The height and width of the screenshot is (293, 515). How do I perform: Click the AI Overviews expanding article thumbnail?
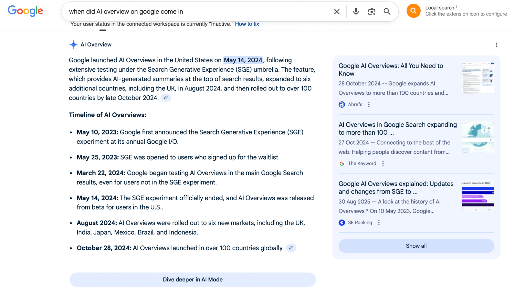click(x=478, y=137)
